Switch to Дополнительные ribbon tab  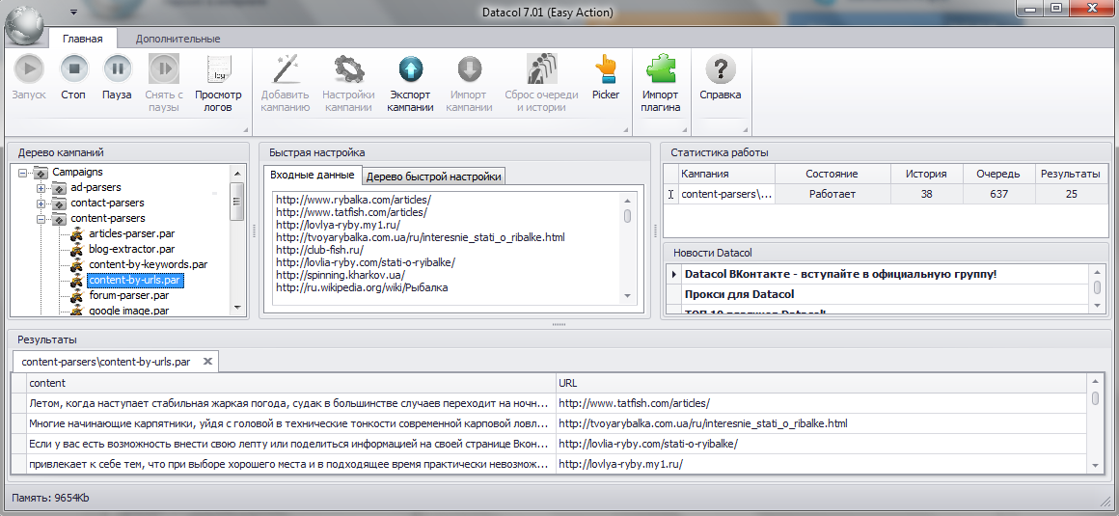(x=177, y=40)
